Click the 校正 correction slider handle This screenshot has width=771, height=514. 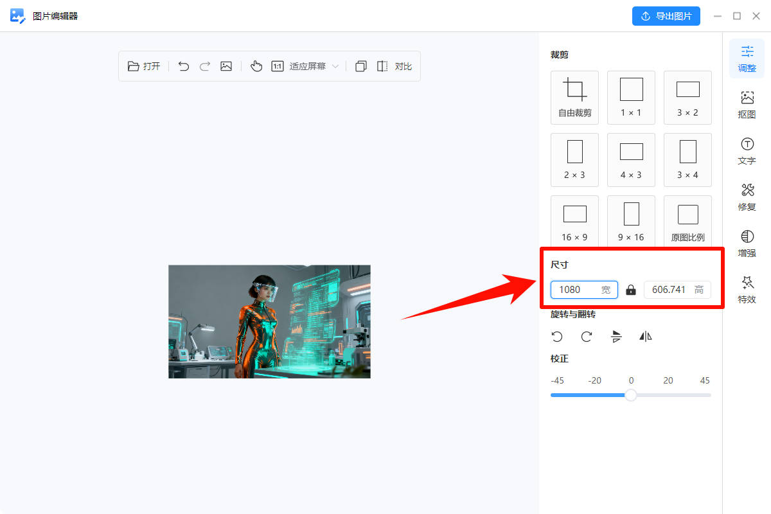[631, 395]
